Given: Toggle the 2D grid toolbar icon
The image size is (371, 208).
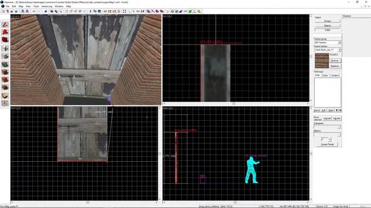Looking at the screenshot, I should (x=3, y=12).
